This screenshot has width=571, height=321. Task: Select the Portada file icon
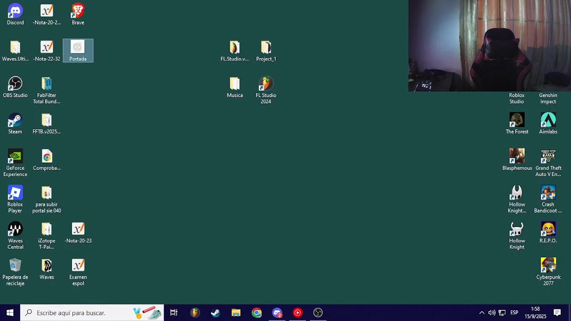pos(78,50)
